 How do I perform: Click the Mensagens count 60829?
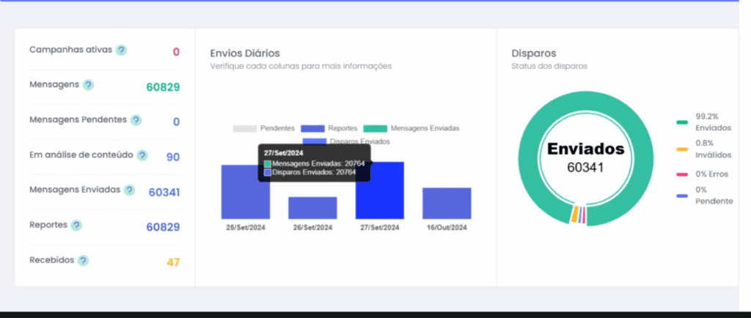[163, 87]
